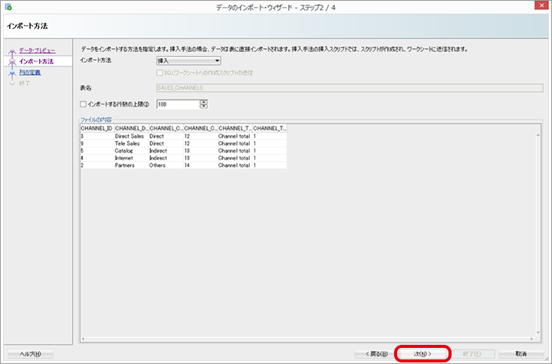The width and height of the screenshot is (552, 364).
Task: Enable the インポートする行数の上限 checkbox
Action: (x=84, y=104)
